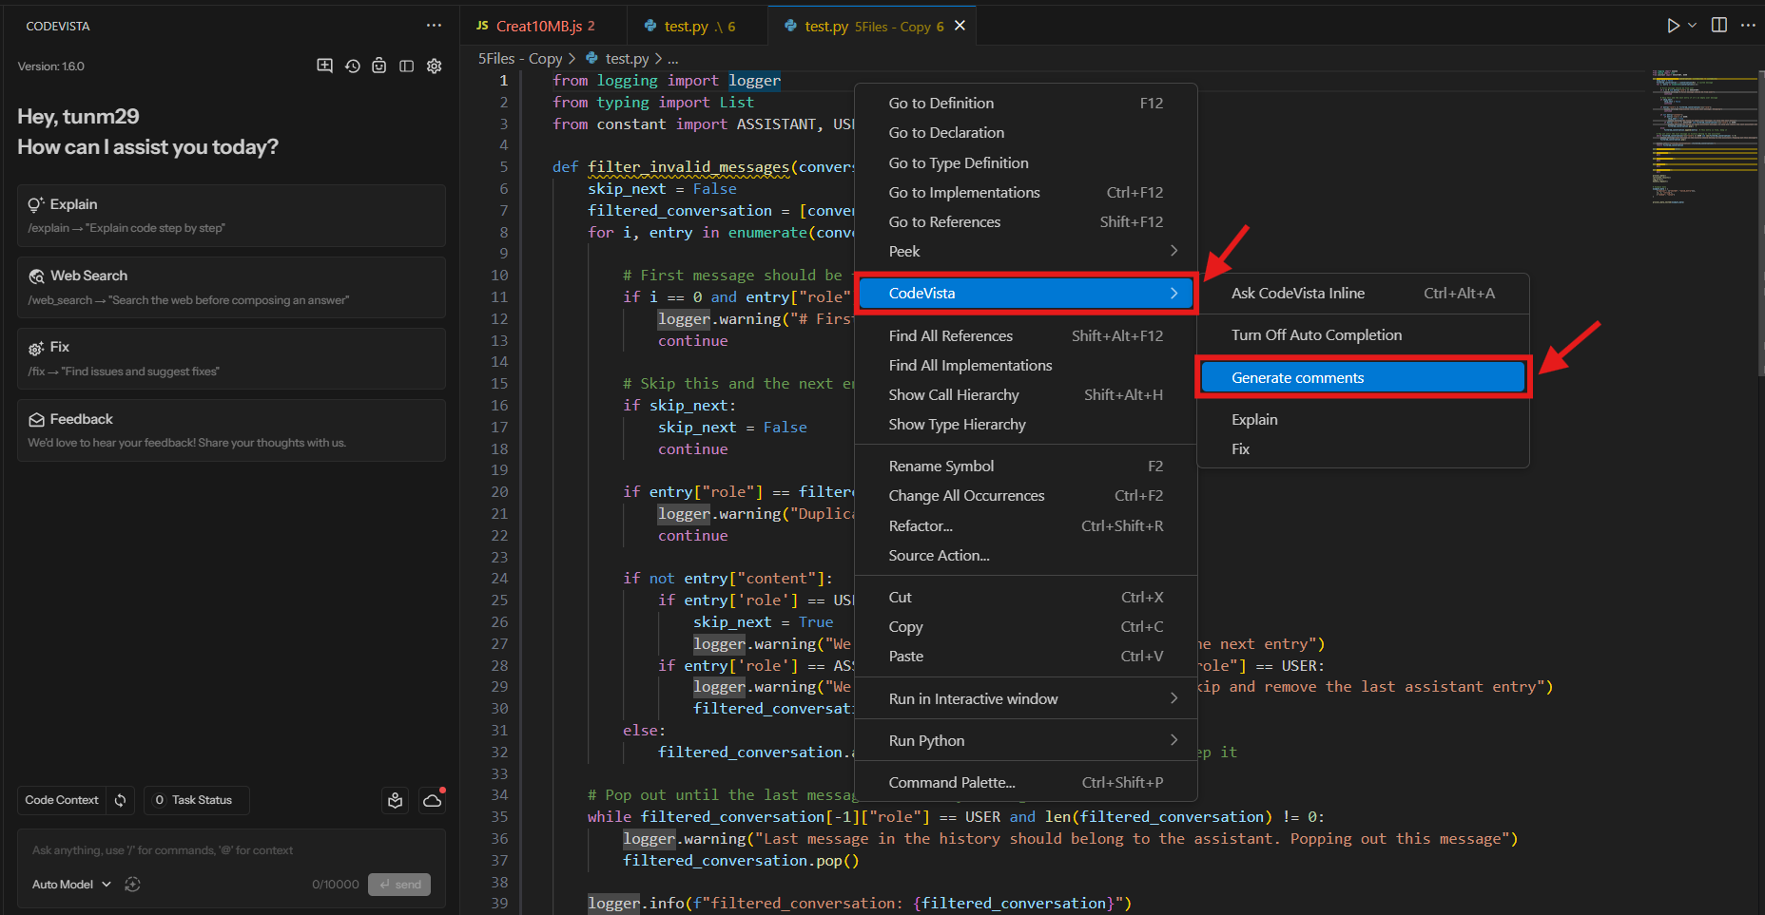
Task: Run the Python file with play icon
Action: tap(1673, 26)
